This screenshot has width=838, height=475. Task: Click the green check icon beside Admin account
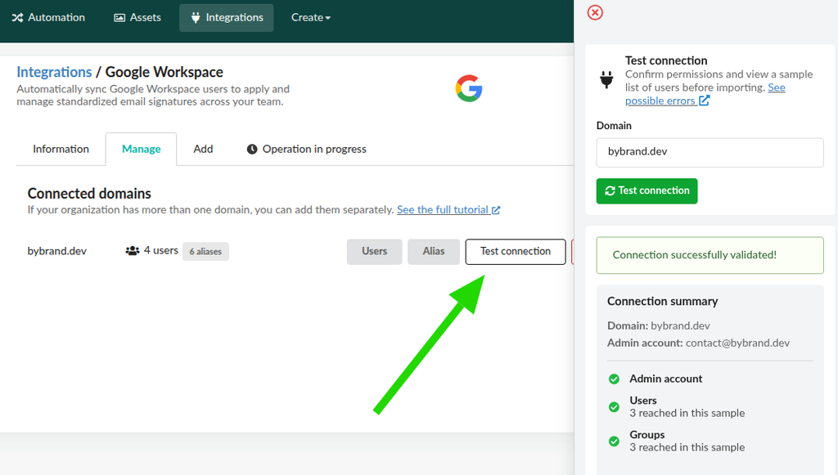click(x=614, y=379)
